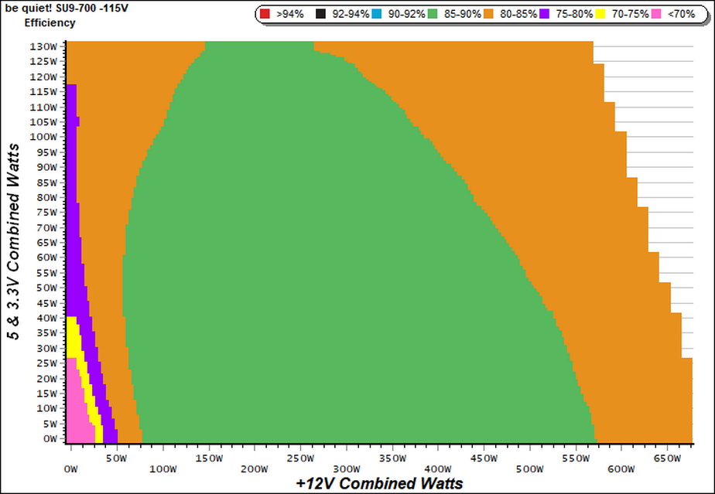Click the orange 80-85% legend swatch
715x494 pixels.
click(x=488, y=14)
